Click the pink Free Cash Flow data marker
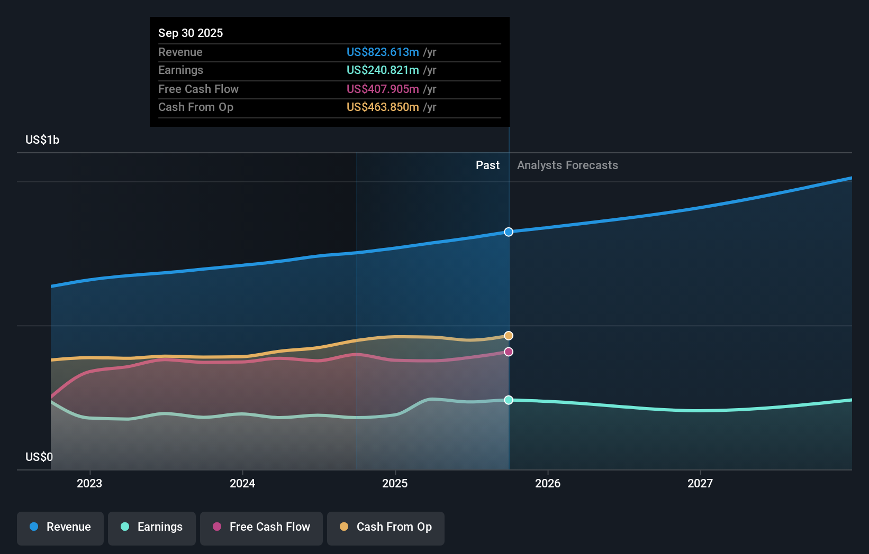The width and height of the screenshot is (869, 554). [x=508, y=352]
